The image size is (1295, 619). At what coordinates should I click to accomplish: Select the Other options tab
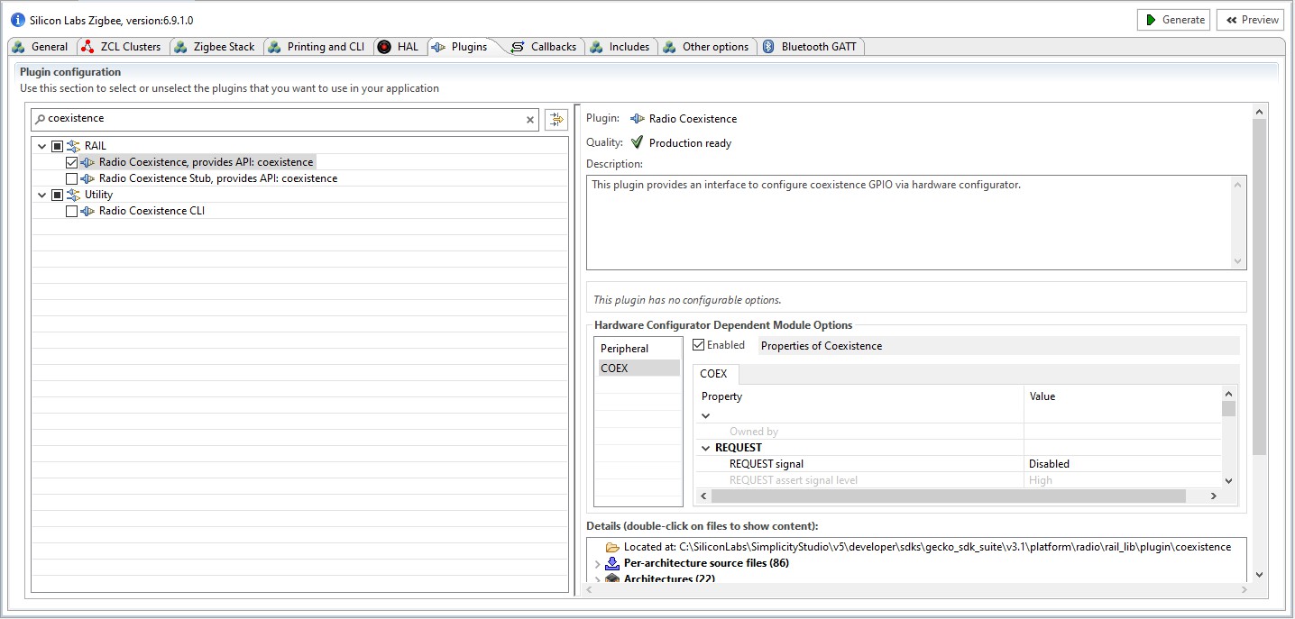707,47
